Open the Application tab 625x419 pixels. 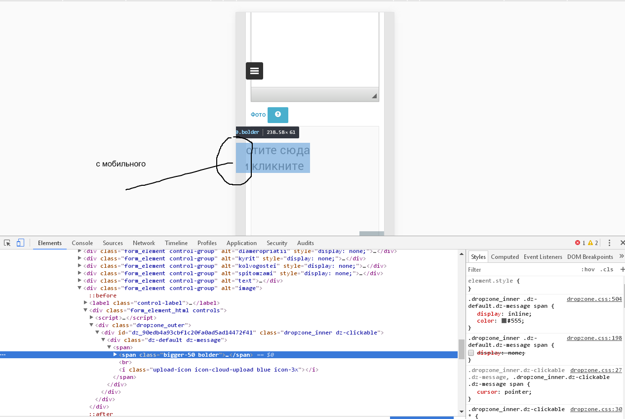242,243
